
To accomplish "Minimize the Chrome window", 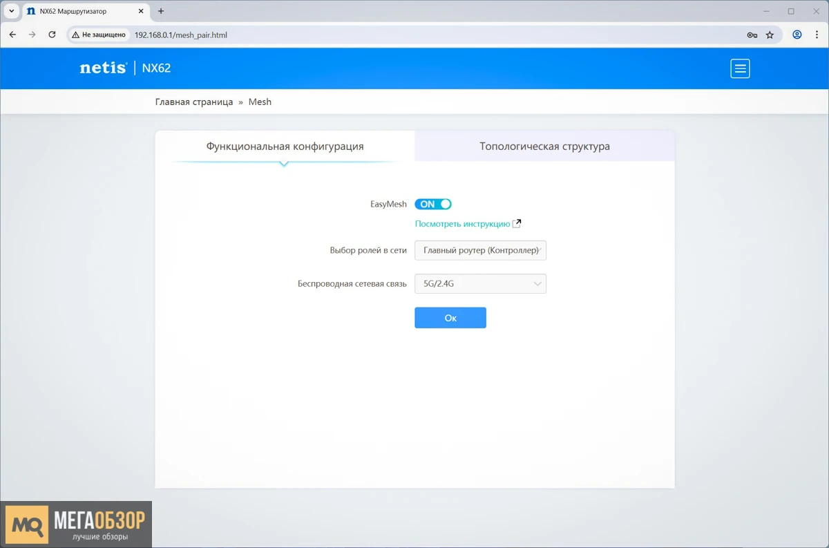I will pos(766,11).
